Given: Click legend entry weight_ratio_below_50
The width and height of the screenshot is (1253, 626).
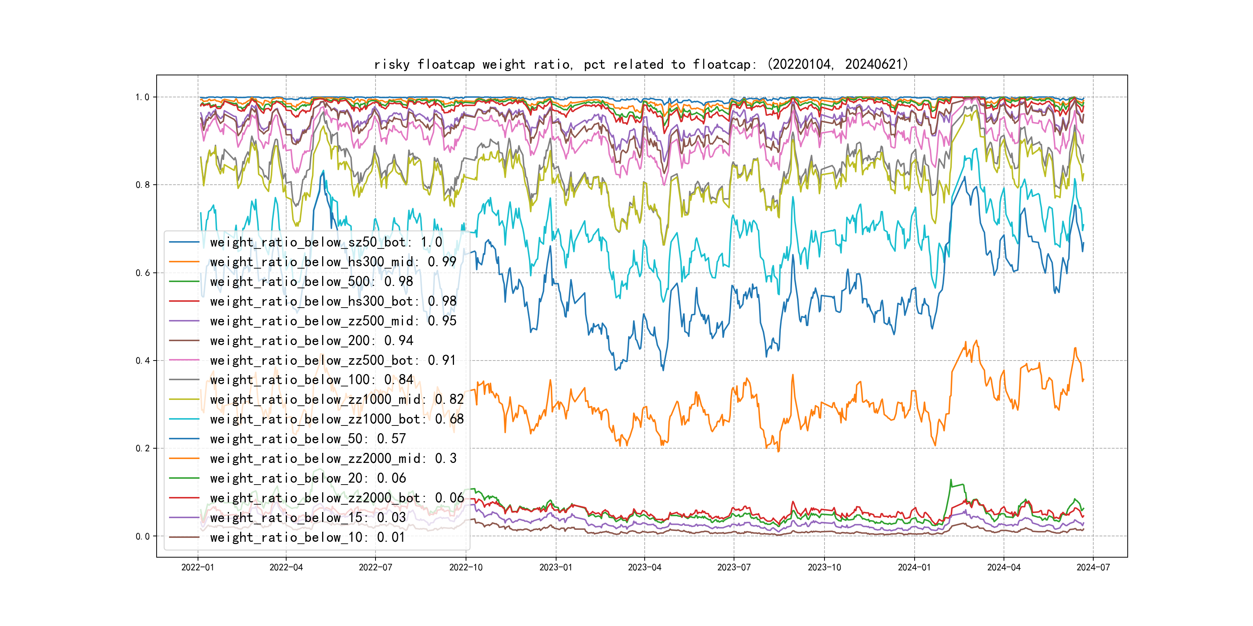Looking at the screenshot, I should pyautogui.click(x=307, y=439).
